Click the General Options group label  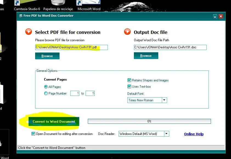pyautogui.click(x=47, y=71)
